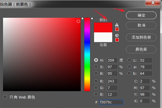The width and height of the screenshot is (162, 108).
Task: Click the M magenta field showing 97
Action: coord(145,88)
